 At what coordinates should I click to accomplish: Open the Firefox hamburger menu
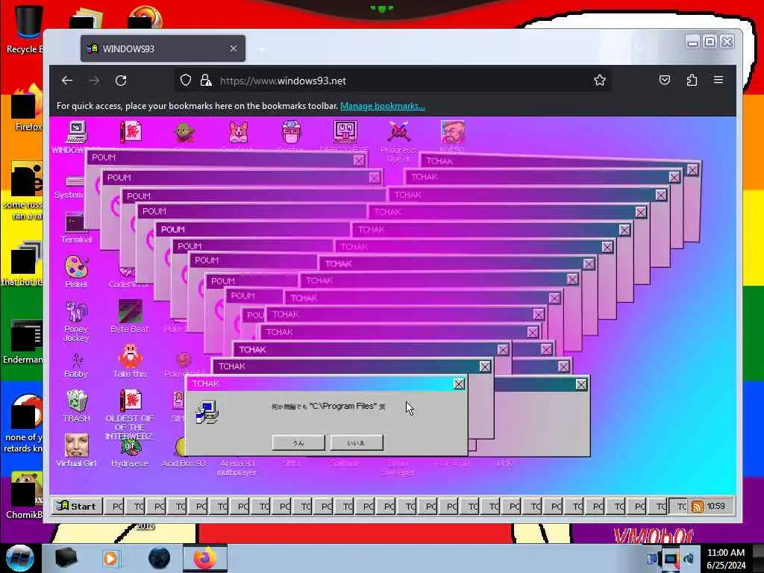pyautogui.click(x=718, y=79)
